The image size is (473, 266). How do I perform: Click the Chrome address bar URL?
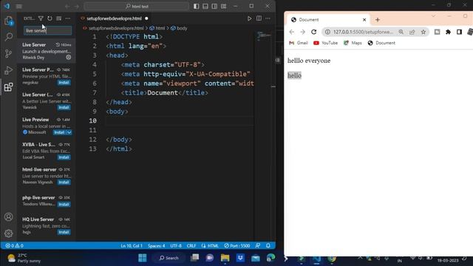click(x=363, y=32)
